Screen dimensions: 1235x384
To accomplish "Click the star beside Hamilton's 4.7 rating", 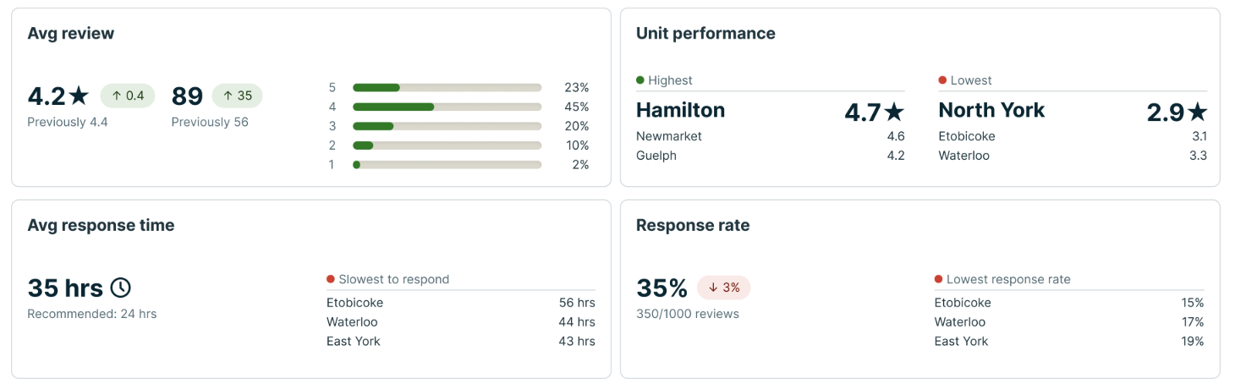I will pyautogui.click(x=893, y=112).
